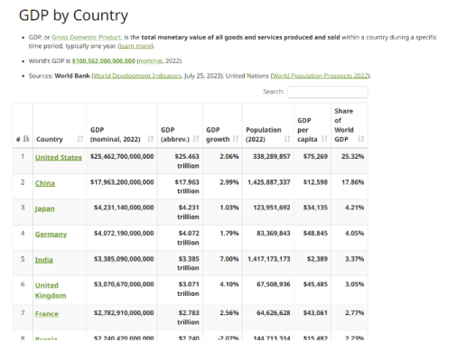Sort by GDP per capita arrows
This screenshot has height=361, width=457.
click(324, 139)
